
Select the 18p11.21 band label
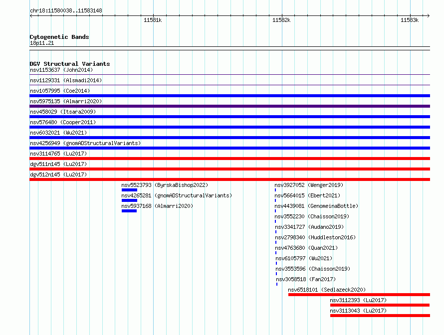[x=42, y=43]
